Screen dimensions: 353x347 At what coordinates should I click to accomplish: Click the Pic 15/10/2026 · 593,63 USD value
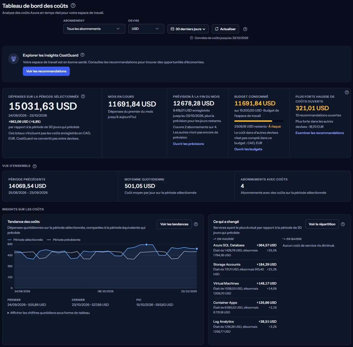155,305
